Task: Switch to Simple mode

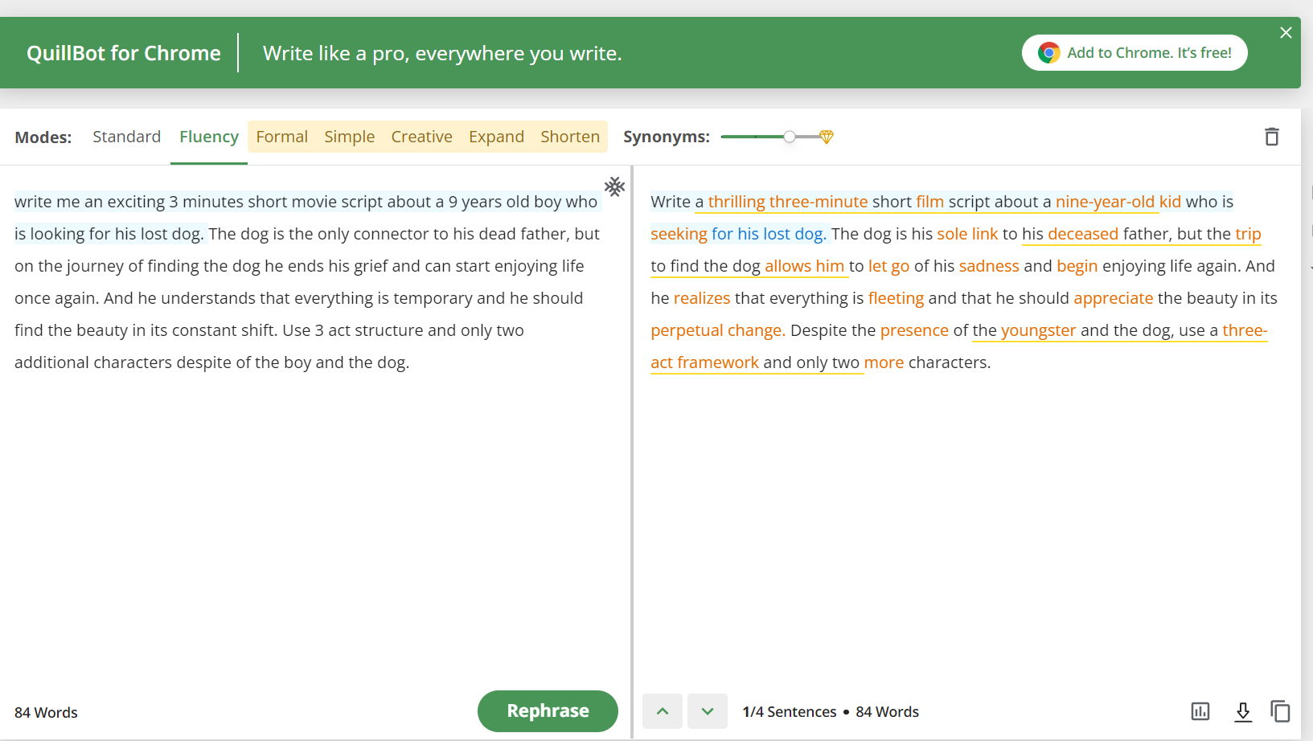Action: click(350, 137)
